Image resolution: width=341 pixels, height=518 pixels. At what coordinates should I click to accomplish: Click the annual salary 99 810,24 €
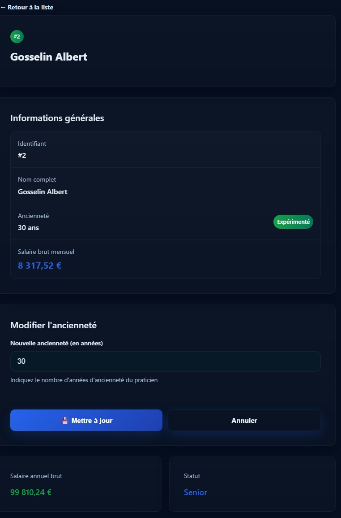[x=31, y=492]
